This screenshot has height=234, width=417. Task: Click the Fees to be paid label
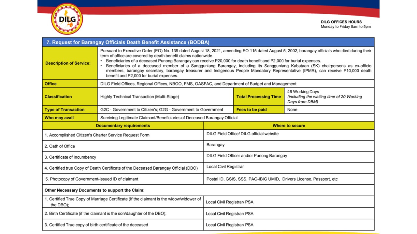(251, 110)
